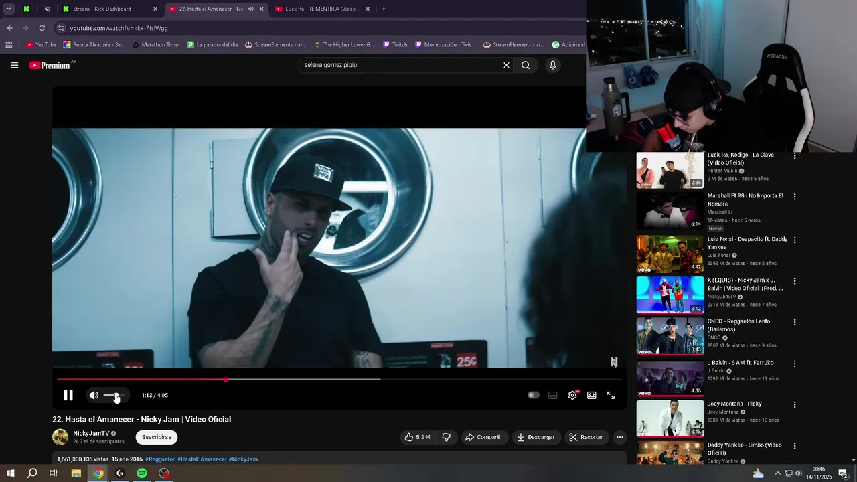Viewport: 857px width, 482px height.
Task: Open the Luck Ra, Kodigo - La Clave thumbnail
Action: click(670, 171)
